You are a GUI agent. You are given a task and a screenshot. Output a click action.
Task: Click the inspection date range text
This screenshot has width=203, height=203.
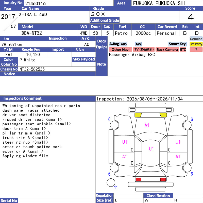pos(140,99)
